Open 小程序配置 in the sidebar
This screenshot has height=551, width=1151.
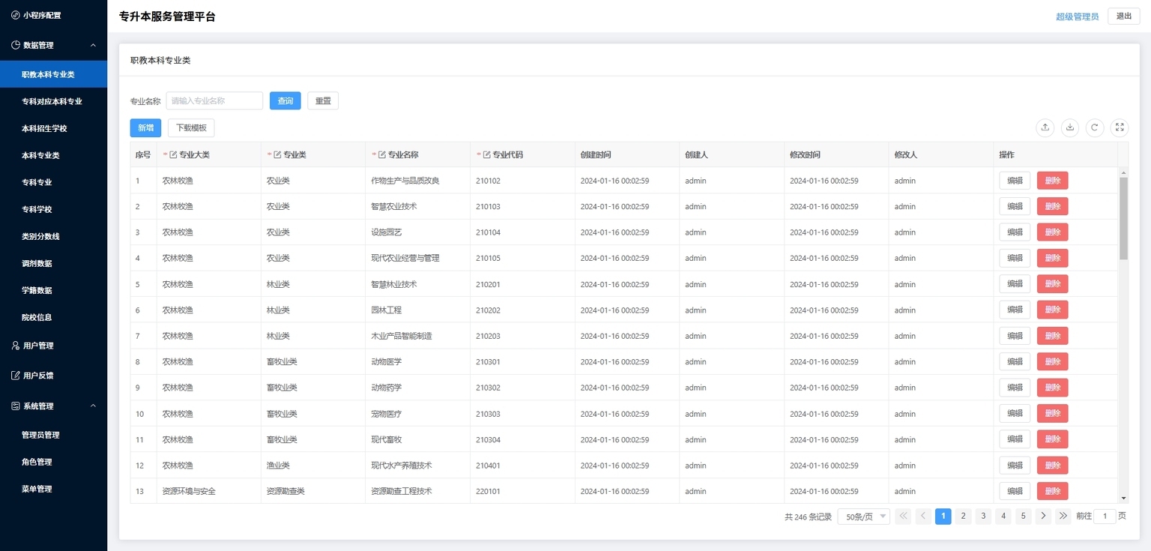(x=41, y=15)
